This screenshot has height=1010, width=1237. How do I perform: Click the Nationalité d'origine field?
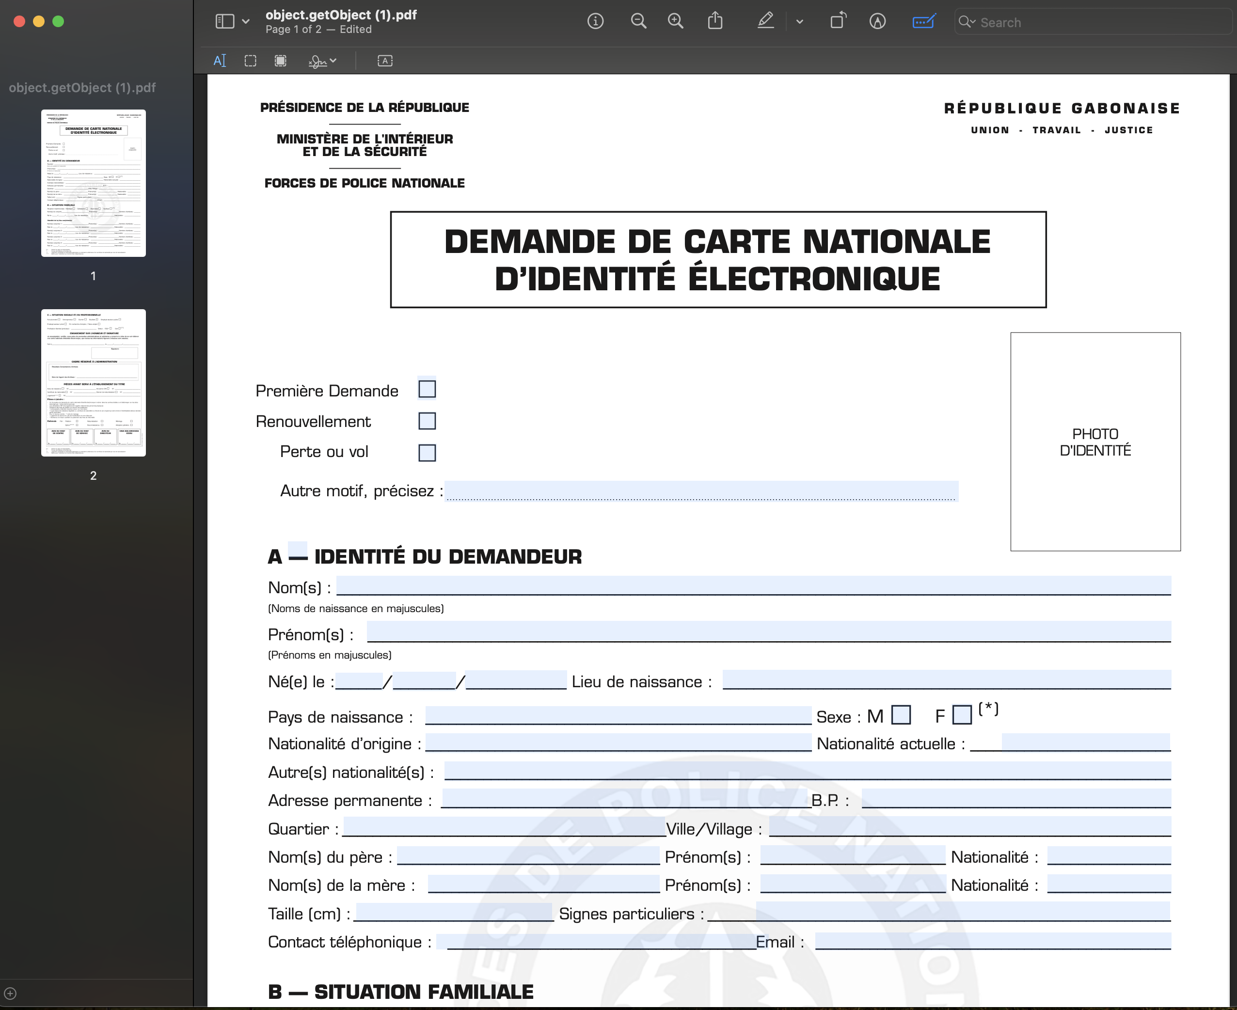618,742
